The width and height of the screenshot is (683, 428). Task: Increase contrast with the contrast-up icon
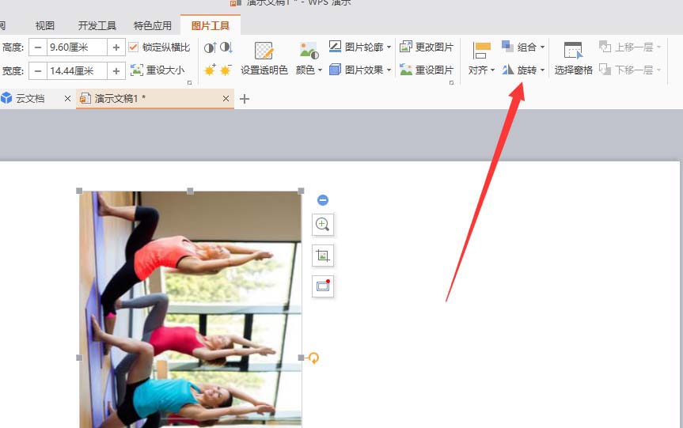click(210, 47)
